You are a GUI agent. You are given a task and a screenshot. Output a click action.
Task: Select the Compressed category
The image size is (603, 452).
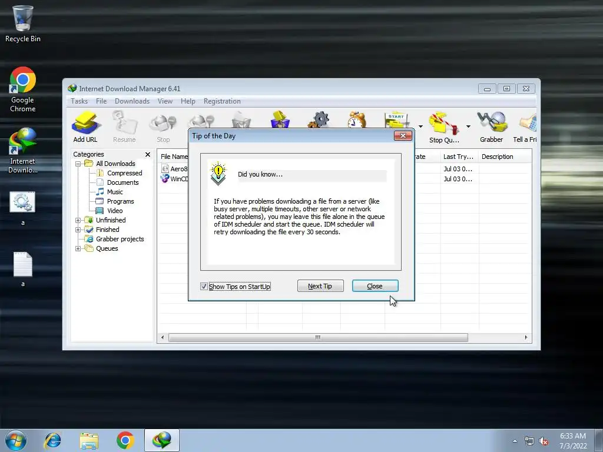point(124,174)
